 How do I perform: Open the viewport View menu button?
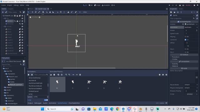[85, 12]
